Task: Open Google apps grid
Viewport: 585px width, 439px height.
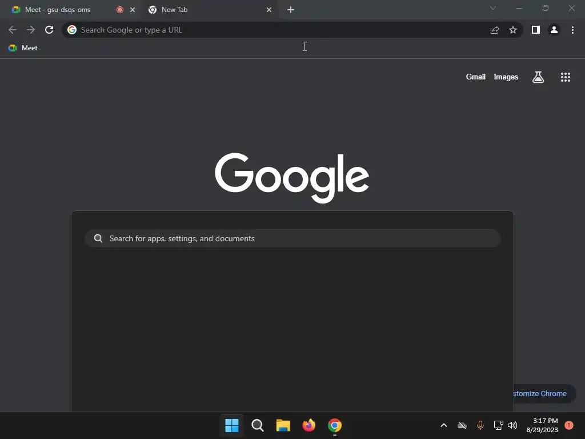Action: [566, 77]
